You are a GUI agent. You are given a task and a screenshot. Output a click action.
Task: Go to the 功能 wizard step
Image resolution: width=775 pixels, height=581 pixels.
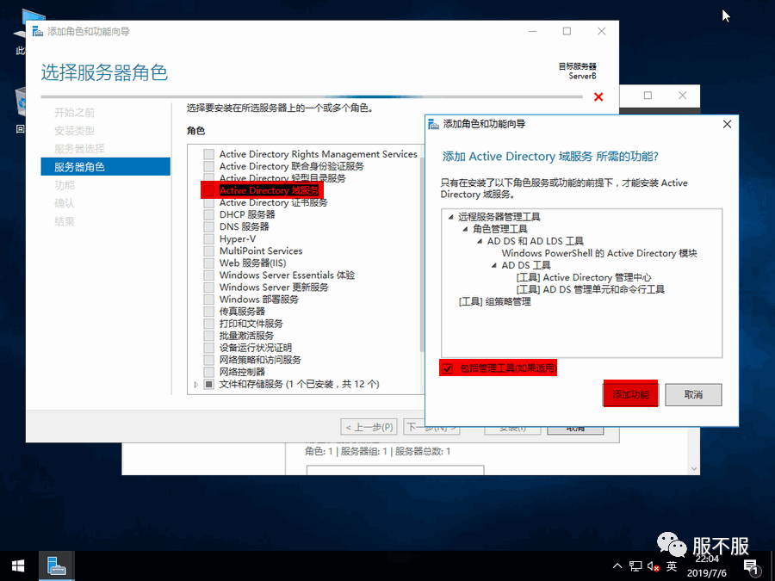coord(65,185)
